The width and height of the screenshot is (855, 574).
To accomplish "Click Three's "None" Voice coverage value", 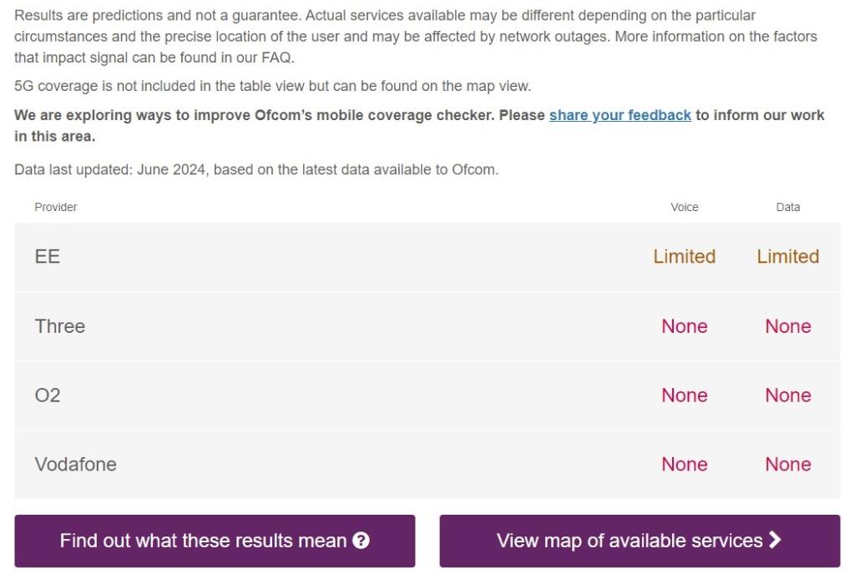I will [x=684, y=326].
